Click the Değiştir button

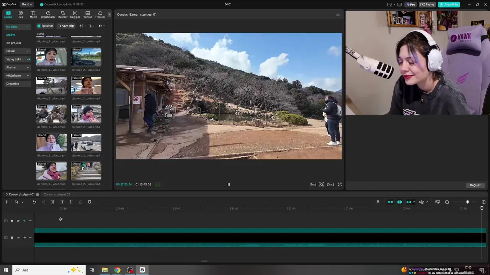coord(475,185)
